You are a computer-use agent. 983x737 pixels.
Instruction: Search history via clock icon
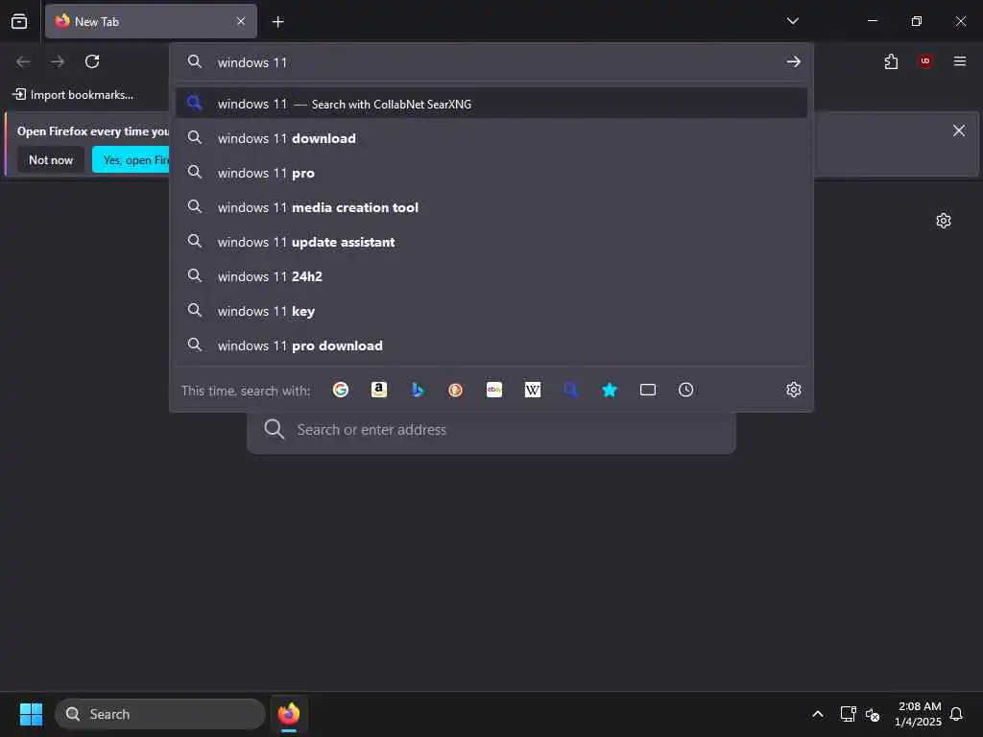coord(685,390)
